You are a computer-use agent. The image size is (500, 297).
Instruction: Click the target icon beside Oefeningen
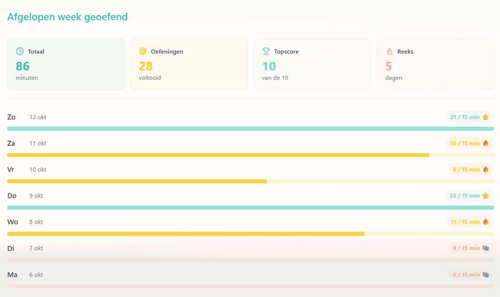point(143,51)
